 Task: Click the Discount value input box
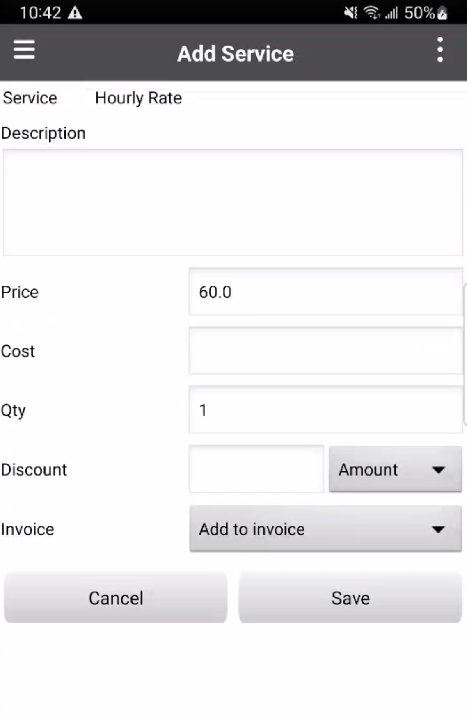point(256,469)
